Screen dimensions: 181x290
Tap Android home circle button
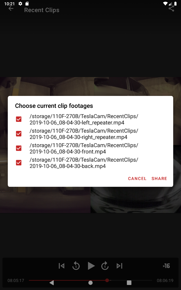90,283
